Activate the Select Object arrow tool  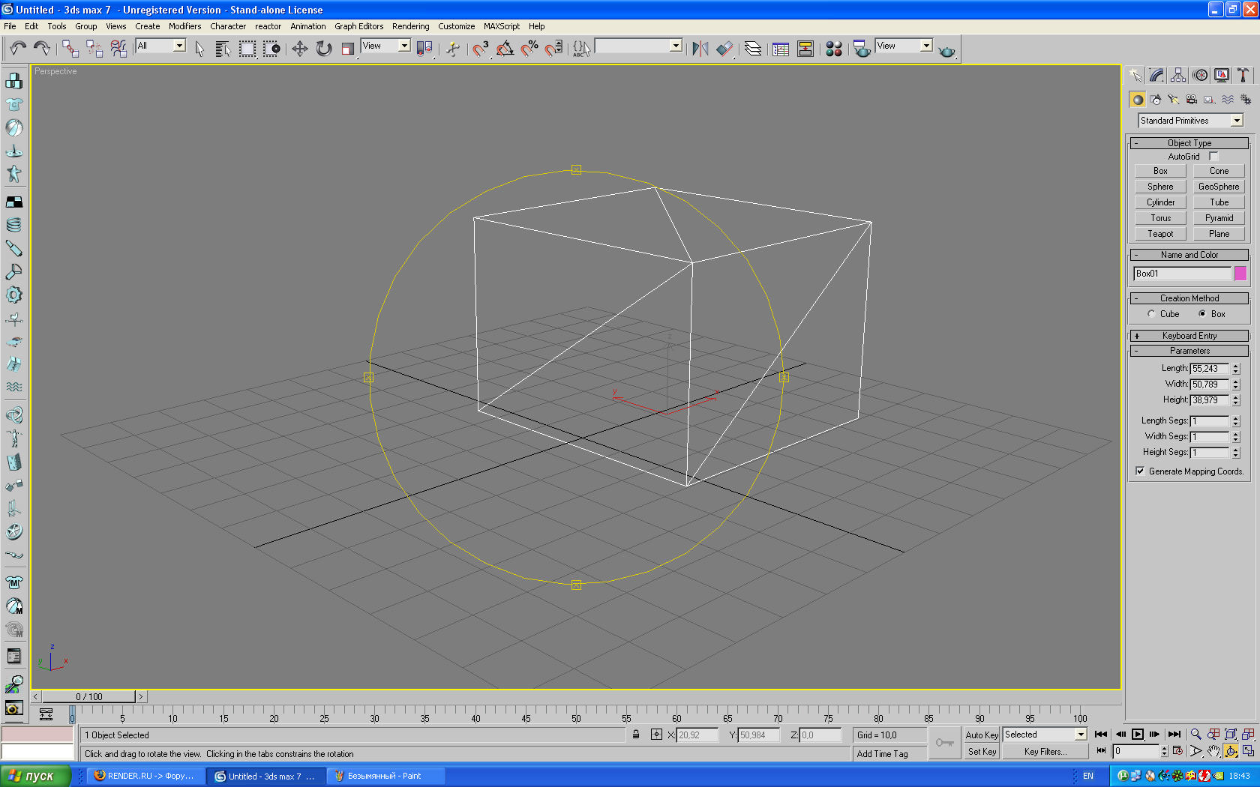[x=199, y=49]
